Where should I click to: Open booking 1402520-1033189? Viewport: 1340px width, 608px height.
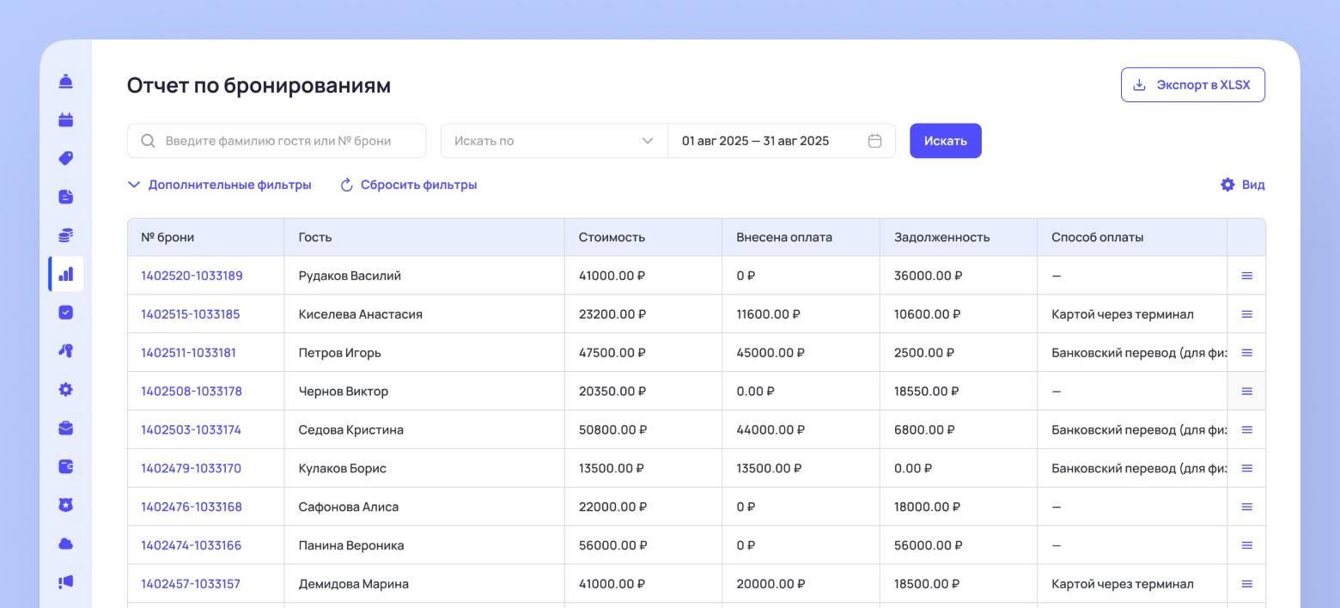tap(192, 276)
